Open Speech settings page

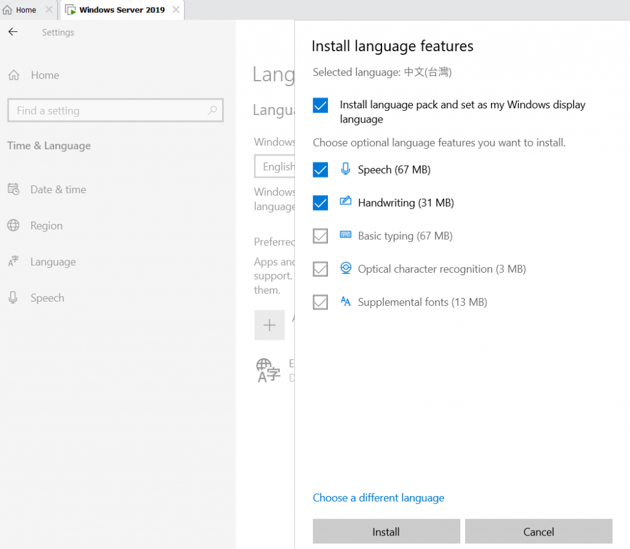pos(47,299)
